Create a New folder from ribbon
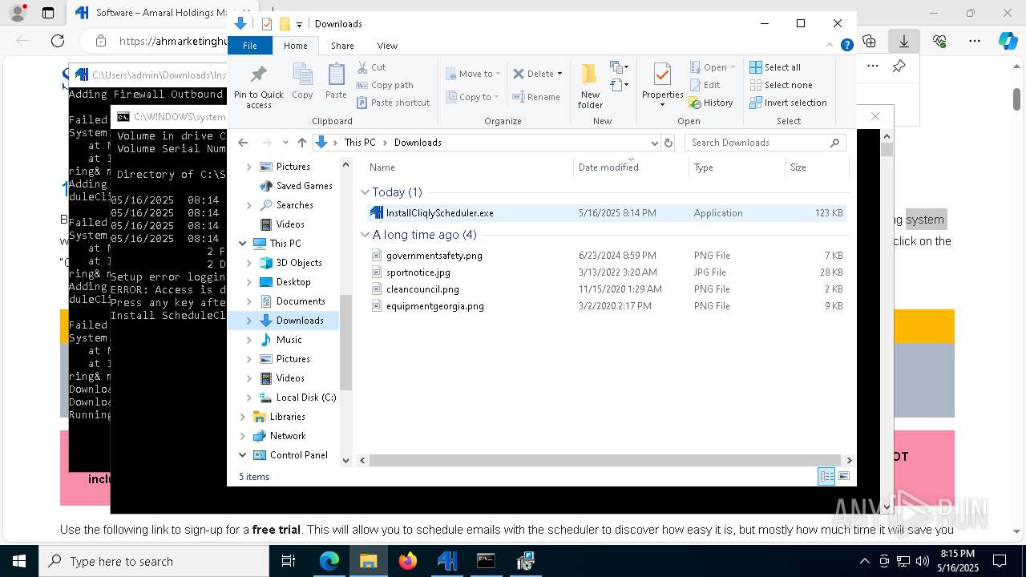 pyautogui.click(x=590, y=86)
